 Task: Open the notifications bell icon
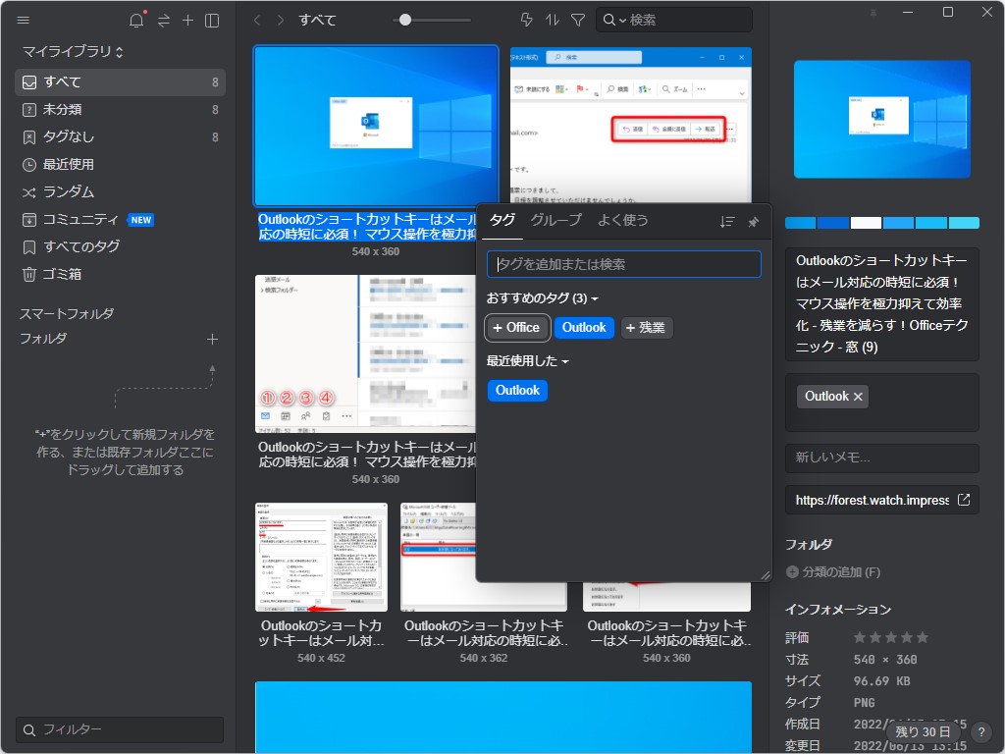click(137, 20)
